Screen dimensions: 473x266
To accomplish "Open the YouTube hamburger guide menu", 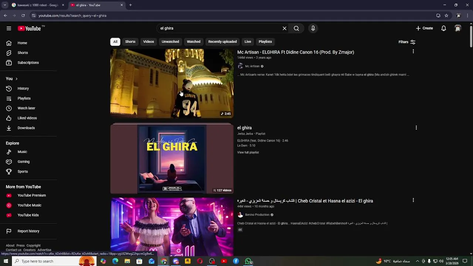I will pos(9,28).
